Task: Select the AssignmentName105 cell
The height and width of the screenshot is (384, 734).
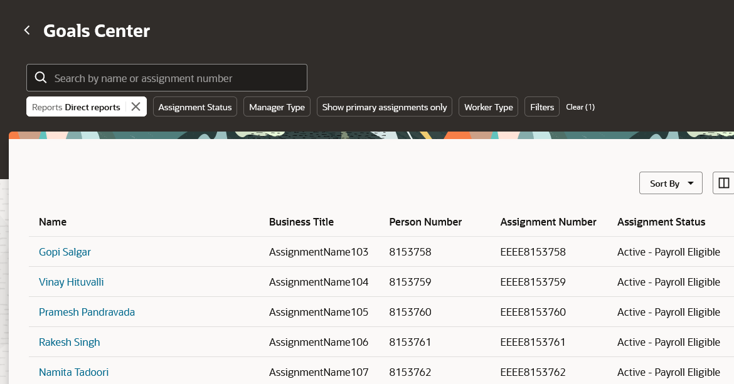Action: 319,312
